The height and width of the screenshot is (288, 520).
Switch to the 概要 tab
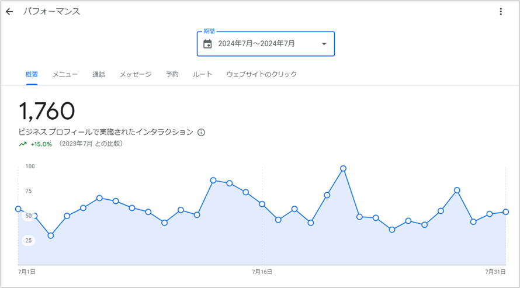click(x=32, y=74)
